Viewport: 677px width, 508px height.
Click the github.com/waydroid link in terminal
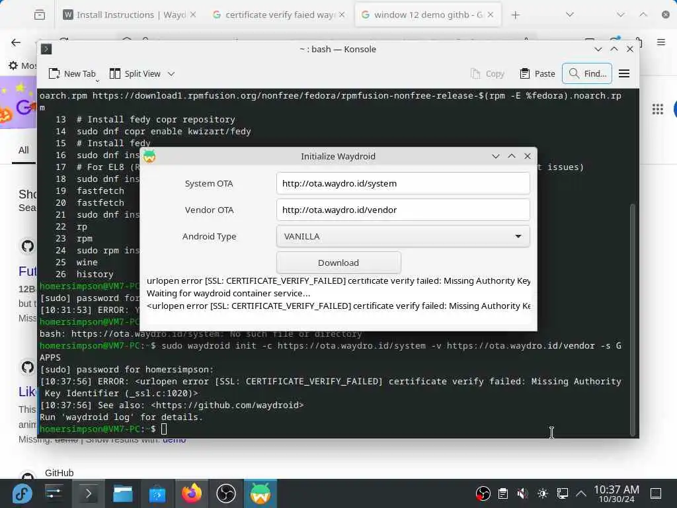coord(229,405)
